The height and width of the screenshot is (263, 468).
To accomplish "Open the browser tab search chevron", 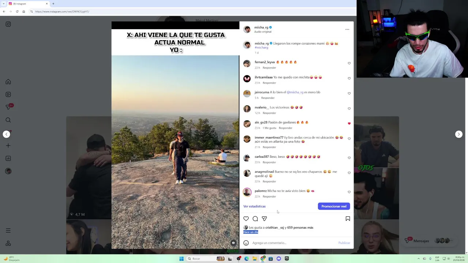I will tap(4, 4).
